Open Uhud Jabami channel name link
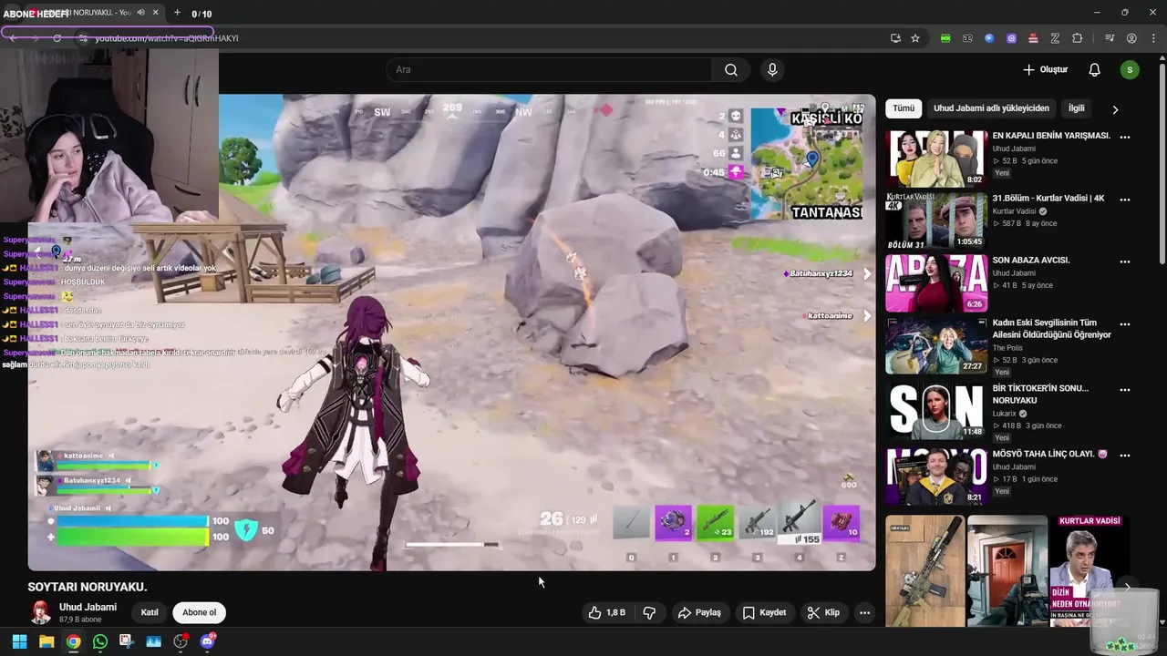 point(88,607)
